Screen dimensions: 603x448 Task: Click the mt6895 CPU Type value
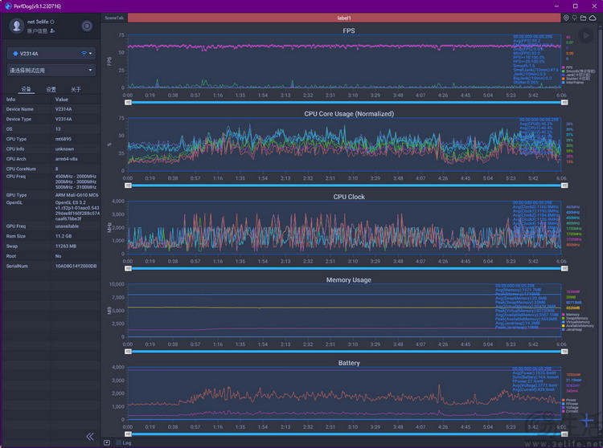(63, 139)
